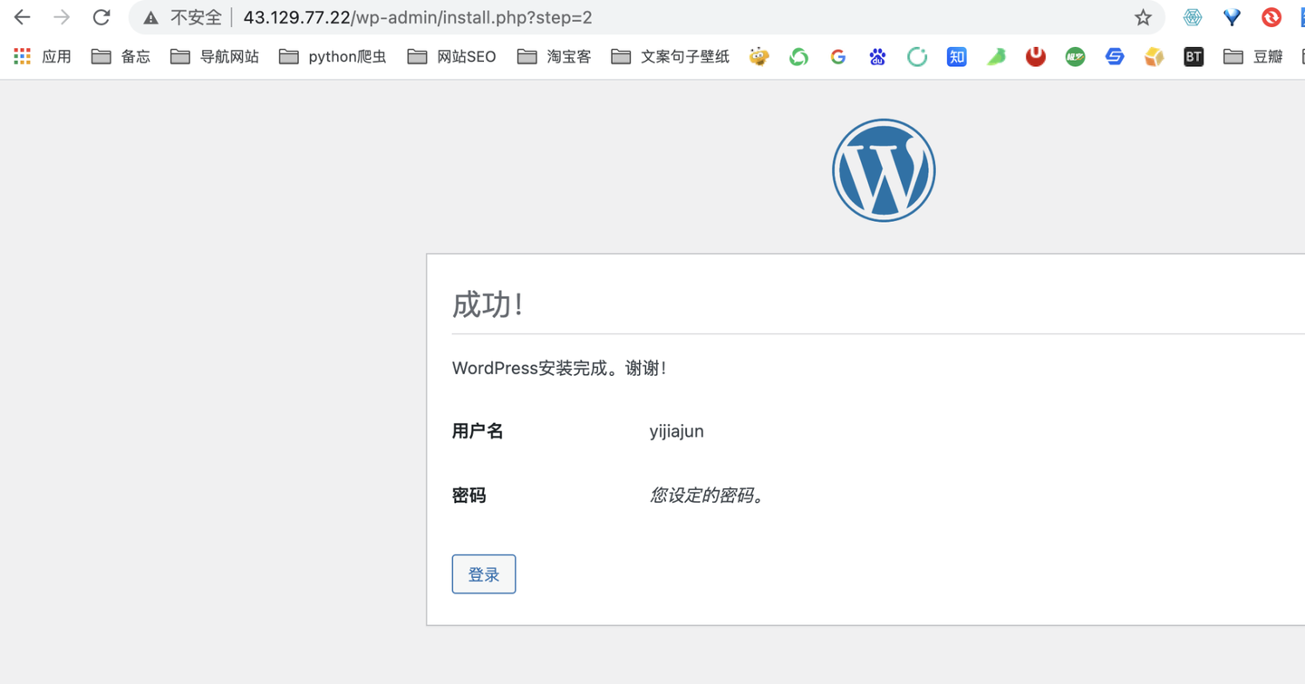The width and height of the screenshot is (1305, 684).
Task: Click the 不安全 security label
Action: [x=196, y=17]
